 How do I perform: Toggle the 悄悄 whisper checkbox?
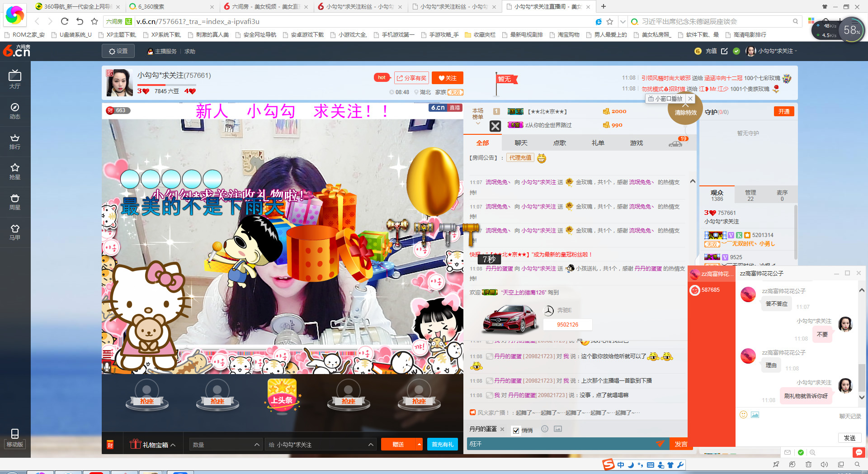coord(516,430)
